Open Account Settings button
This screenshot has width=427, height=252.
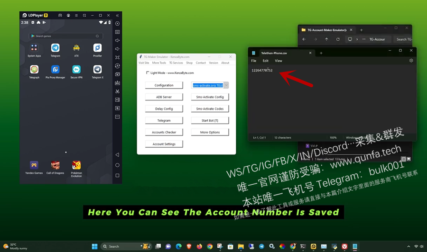pos(164,144)
